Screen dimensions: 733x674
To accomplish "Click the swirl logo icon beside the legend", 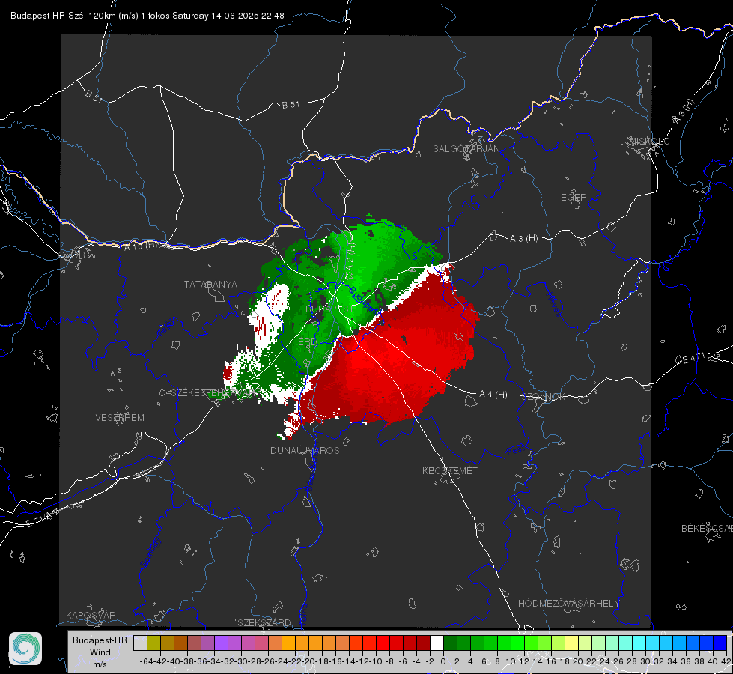I will (25, 649).
